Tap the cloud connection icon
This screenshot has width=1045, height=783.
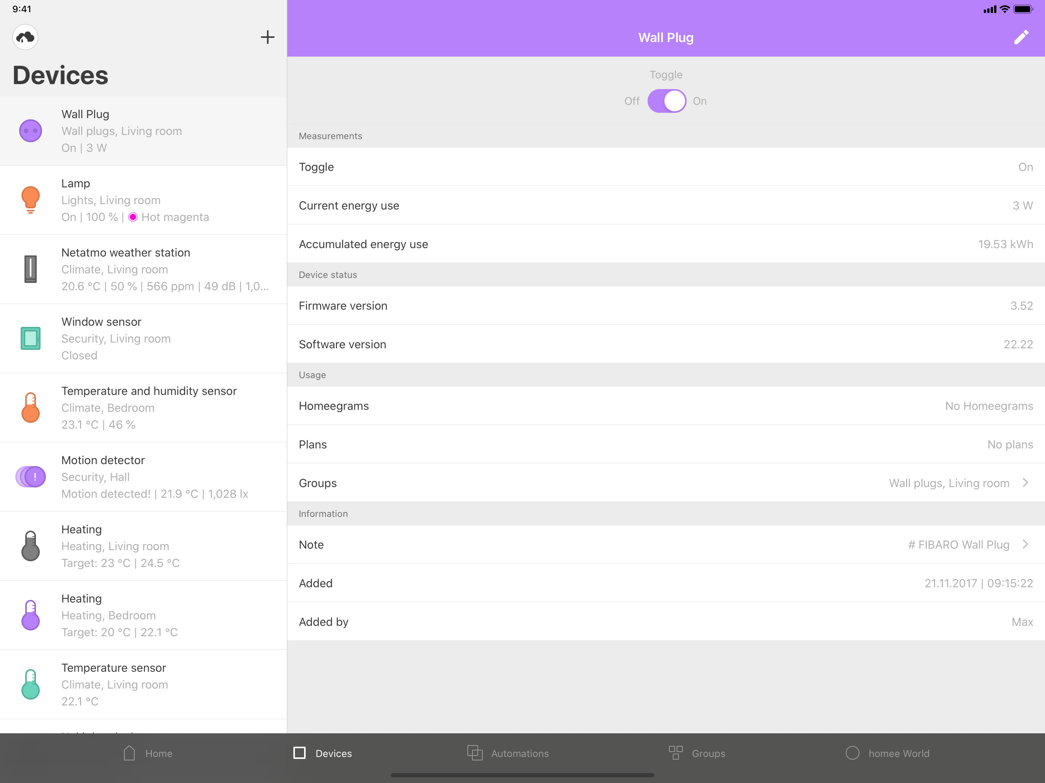coord(25,37)
